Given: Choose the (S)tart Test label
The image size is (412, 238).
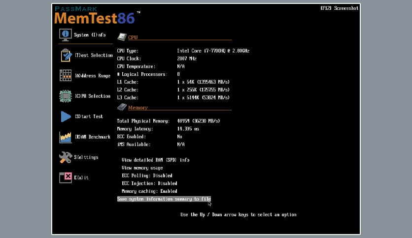Looking at the screenshot, I should (89, 117).
